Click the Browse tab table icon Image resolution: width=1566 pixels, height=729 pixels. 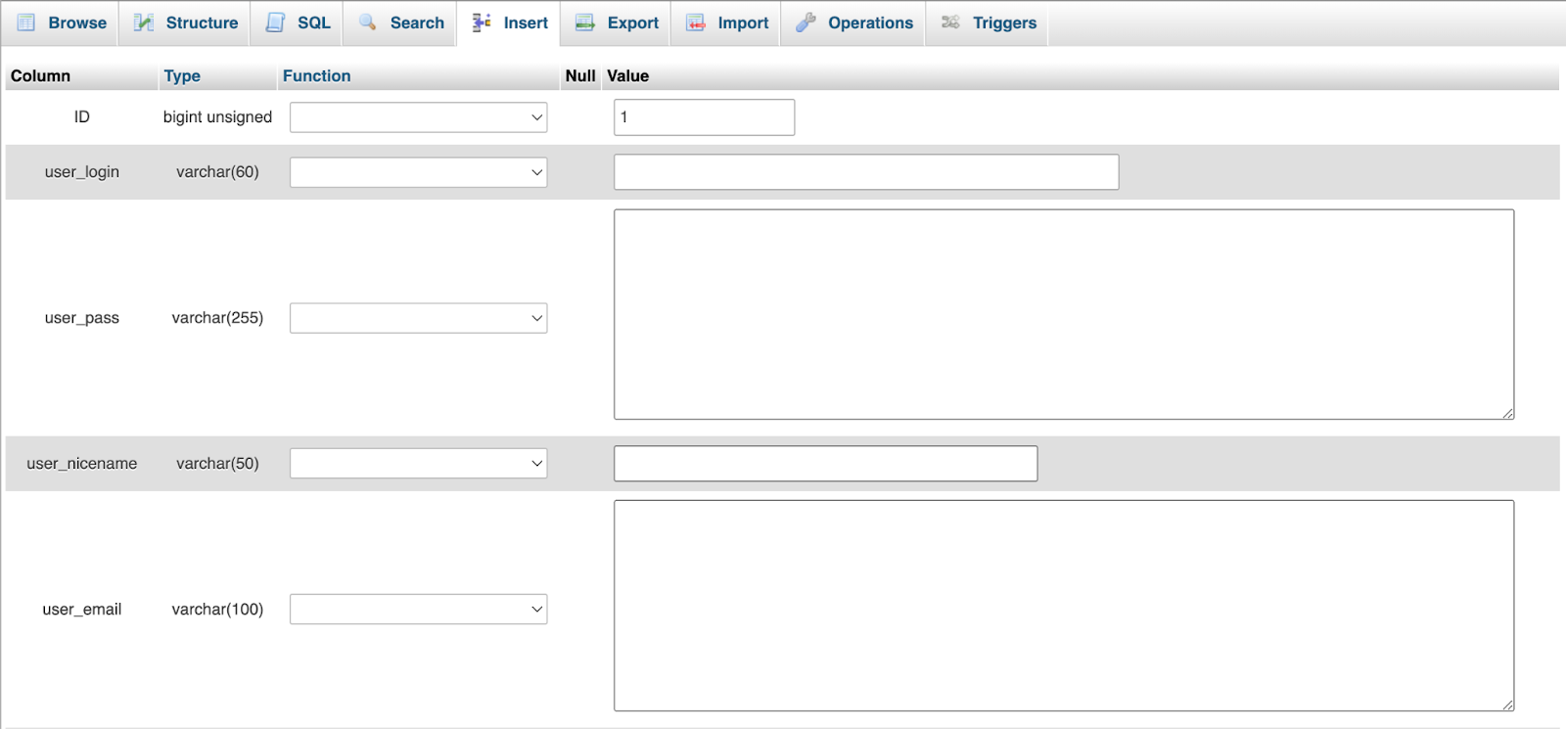pos(26,23)
